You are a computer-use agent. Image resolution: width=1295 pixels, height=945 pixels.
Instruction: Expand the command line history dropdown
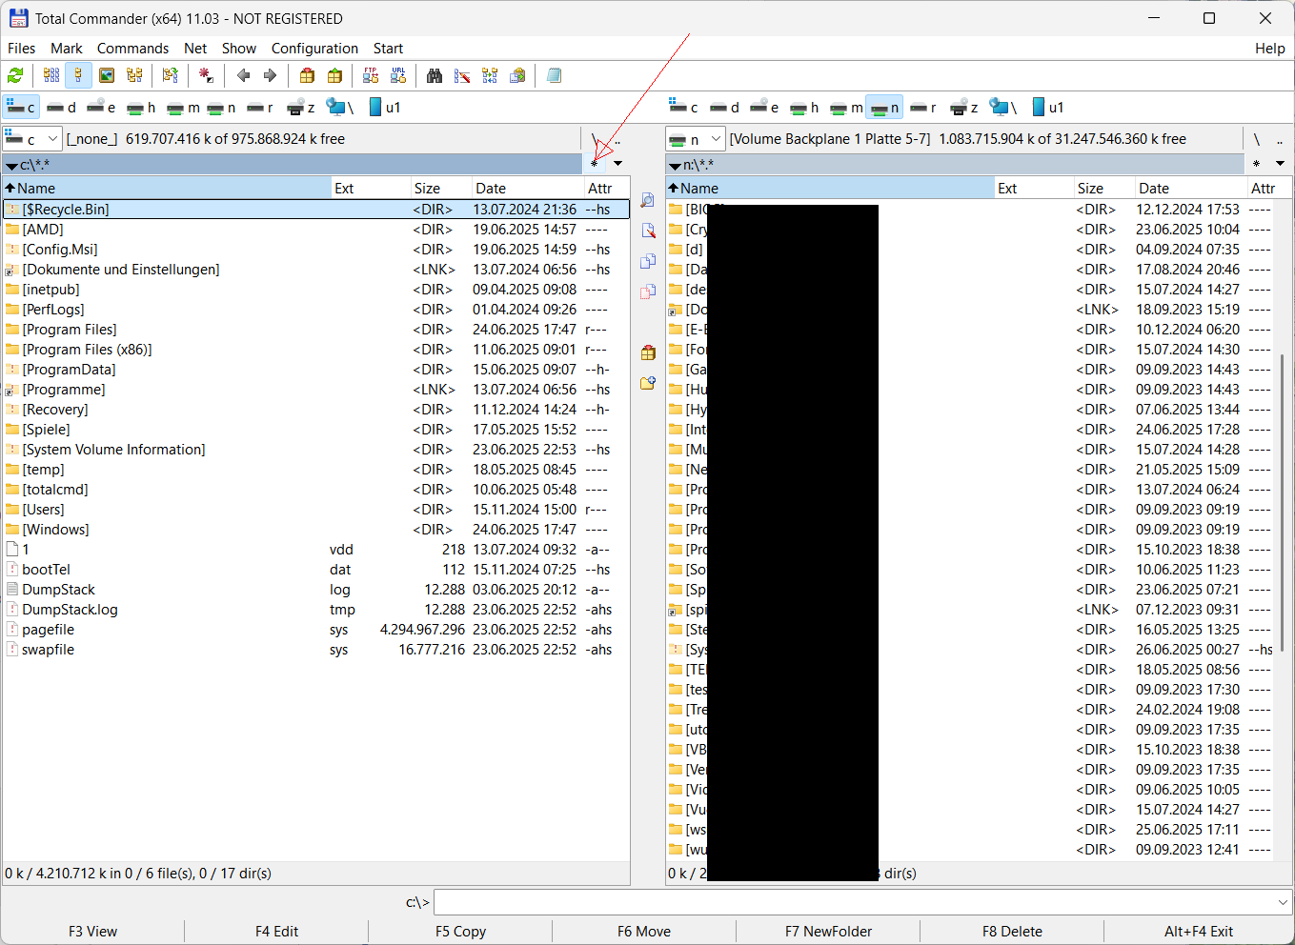pyautogui.click(x=1283, y=901)
